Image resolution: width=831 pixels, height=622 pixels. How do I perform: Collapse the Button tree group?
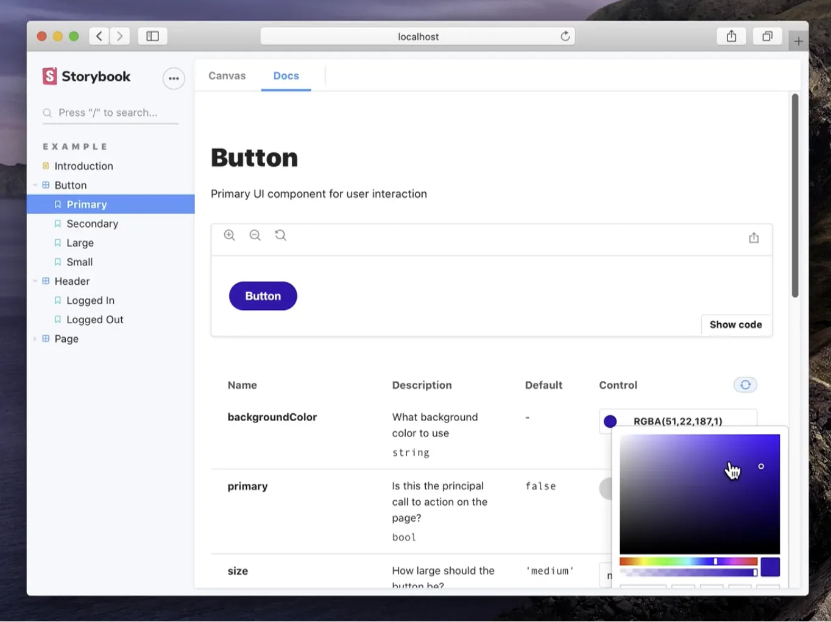pyautogui.click(x=35, y=186)
